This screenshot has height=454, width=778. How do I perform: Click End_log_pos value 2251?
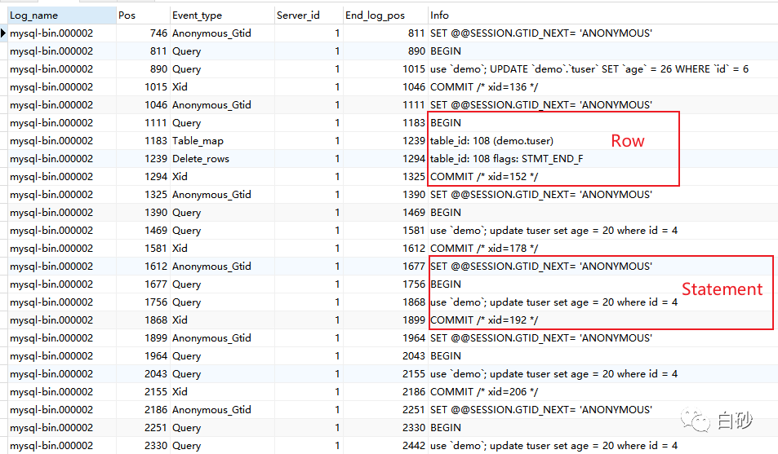click(385, 410)
